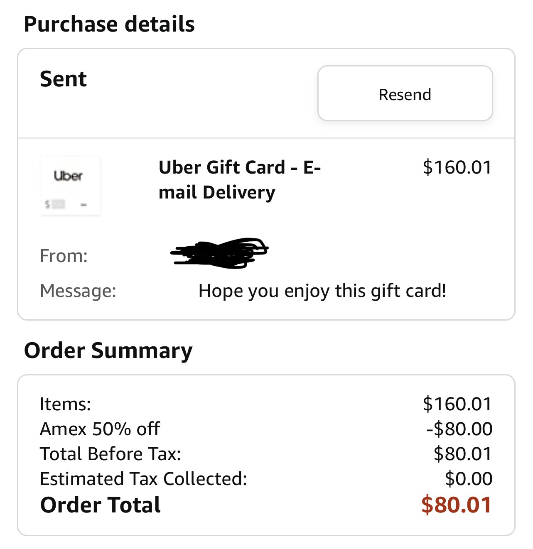Click the -$80.00 discount amount
533x549 pixels.
coord(459,429)
